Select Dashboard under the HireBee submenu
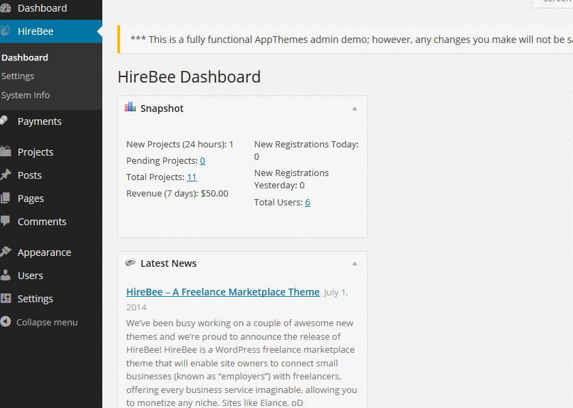The image size is (573, 408). pos(25,57)
